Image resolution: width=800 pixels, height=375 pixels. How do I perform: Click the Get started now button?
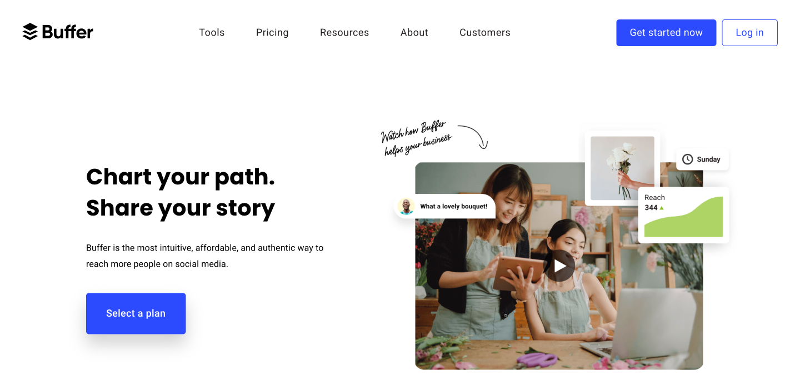(666, 33)
